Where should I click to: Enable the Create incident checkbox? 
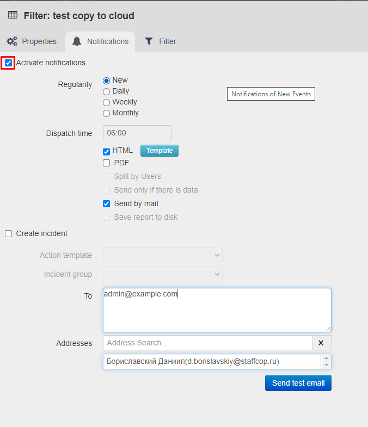(x=8, y=234)
